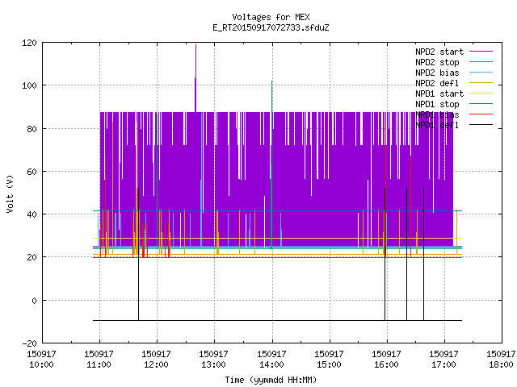This screenshot has height=387, width=517.
Task: Click the 'NPD1 defl' legend label
Action: coord(437,126)
